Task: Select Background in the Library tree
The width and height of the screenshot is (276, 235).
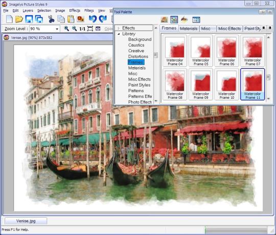Action: pos(140,39)
